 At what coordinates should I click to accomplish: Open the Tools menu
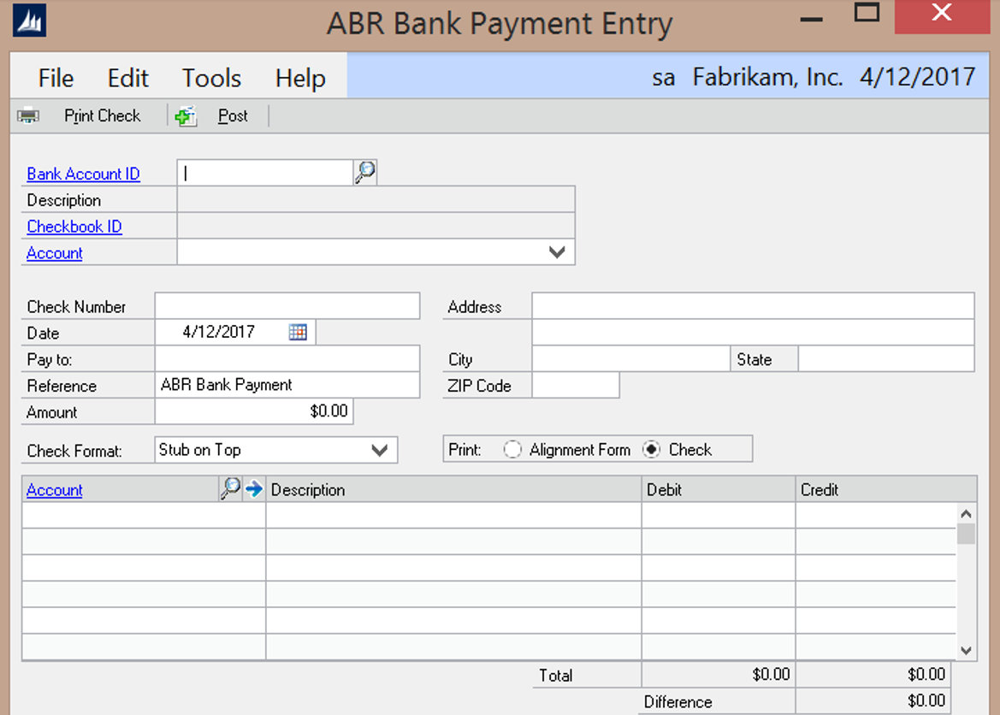211,78
